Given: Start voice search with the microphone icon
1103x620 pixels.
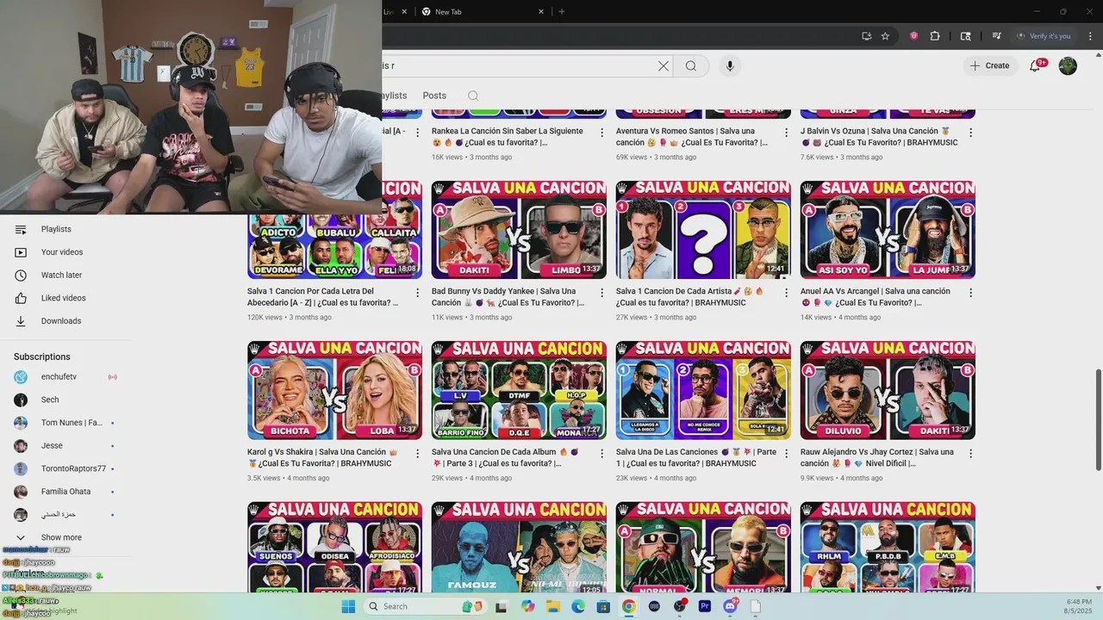Looking at the screenshot, I should point(730,65).
